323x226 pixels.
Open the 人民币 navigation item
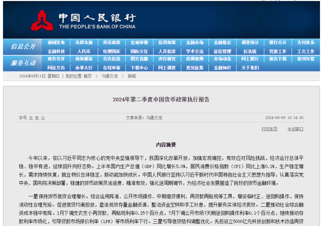(84, 51)
